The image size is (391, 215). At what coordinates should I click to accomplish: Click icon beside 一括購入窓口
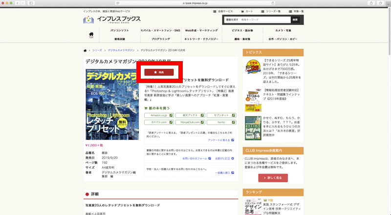click(233, 172)
